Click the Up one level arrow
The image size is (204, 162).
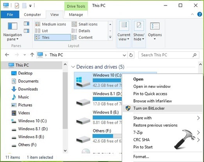tap(32, 55)
